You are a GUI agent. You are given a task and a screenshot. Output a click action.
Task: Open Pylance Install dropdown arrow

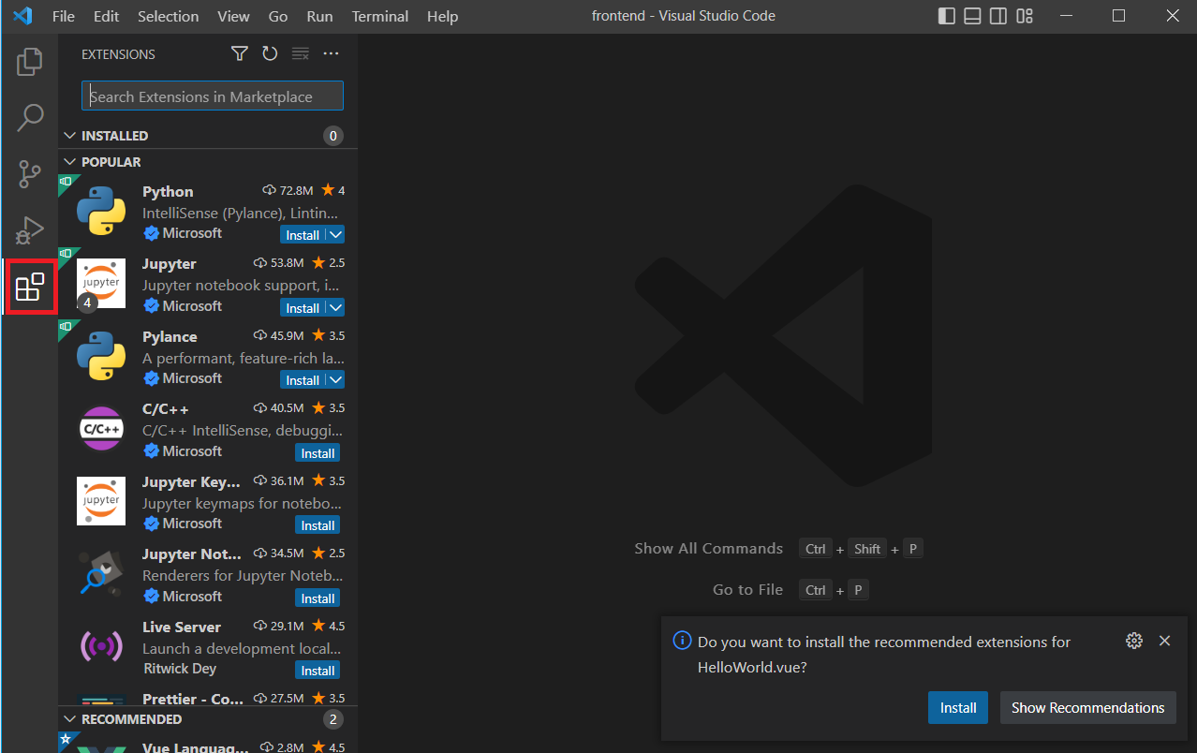[x=335, y=379]
